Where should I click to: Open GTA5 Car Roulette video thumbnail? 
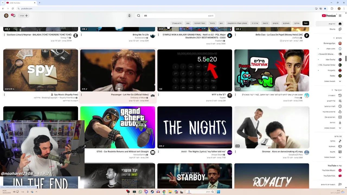coord(118,127)
